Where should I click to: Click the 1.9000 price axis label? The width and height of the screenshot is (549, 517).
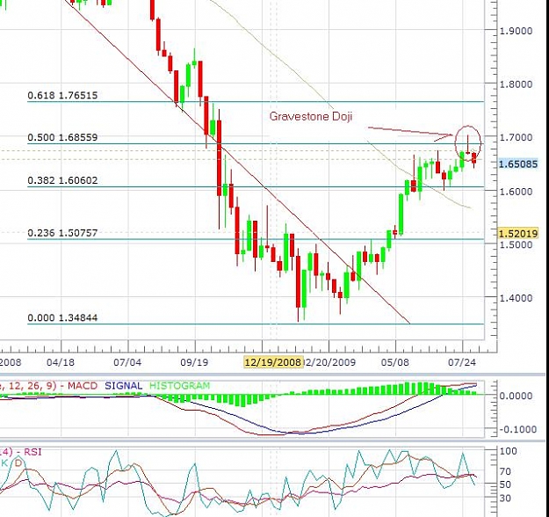(x=516, y=31)
